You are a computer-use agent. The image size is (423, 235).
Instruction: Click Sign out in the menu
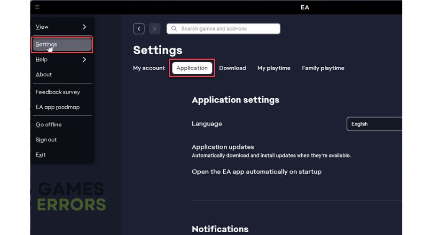tap(46, 140)
